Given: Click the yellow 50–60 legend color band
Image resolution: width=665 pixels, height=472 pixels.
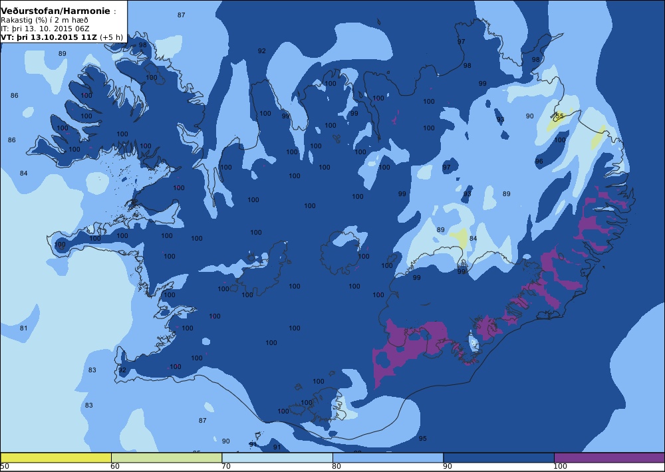Looking at the screenshot, I should 56,457.
